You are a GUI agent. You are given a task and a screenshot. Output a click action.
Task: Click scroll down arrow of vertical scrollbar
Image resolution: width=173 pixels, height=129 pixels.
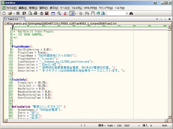169,117
